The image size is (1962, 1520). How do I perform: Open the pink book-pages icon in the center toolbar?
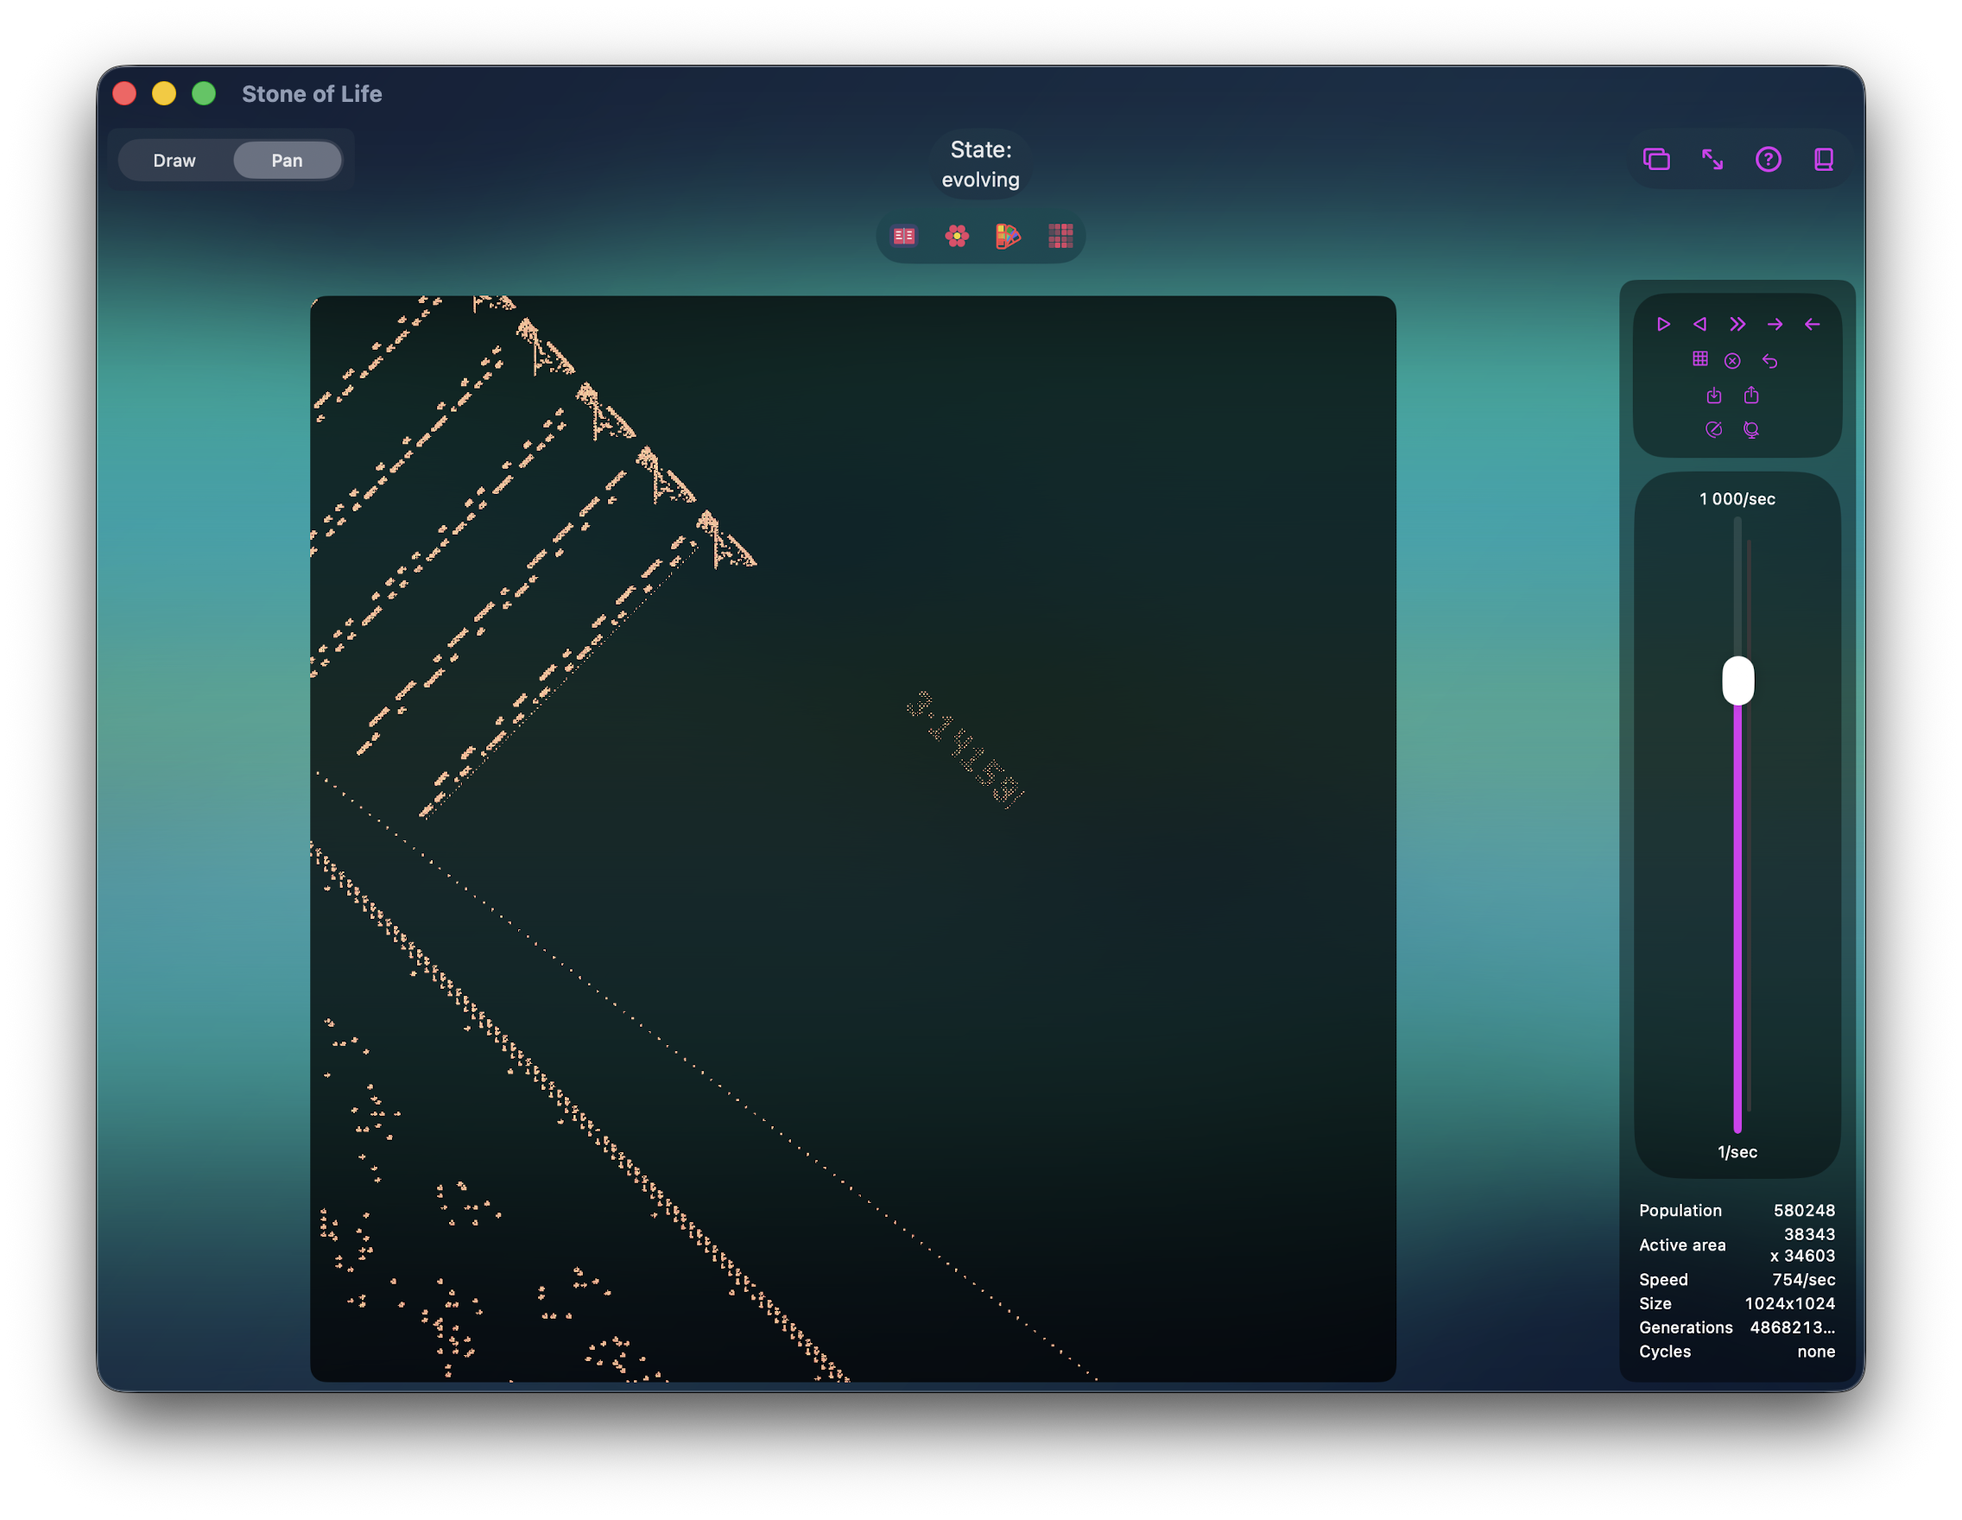904,237
